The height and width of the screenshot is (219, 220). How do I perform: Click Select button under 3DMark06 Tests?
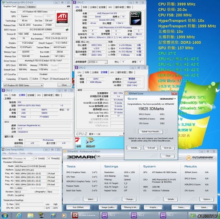[x=91, y=199]
